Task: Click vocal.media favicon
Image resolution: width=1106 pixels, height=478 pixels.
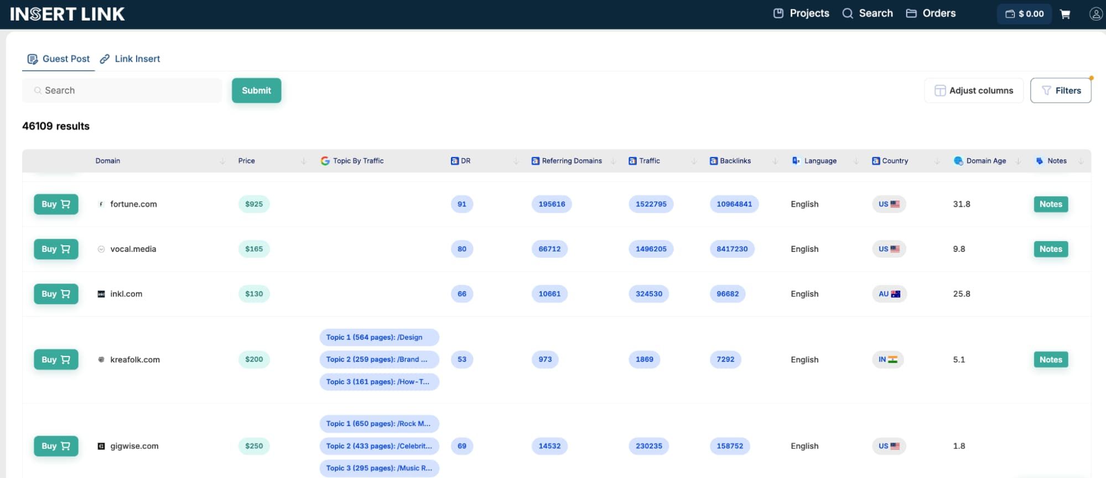Action: [x=101, y=249]
